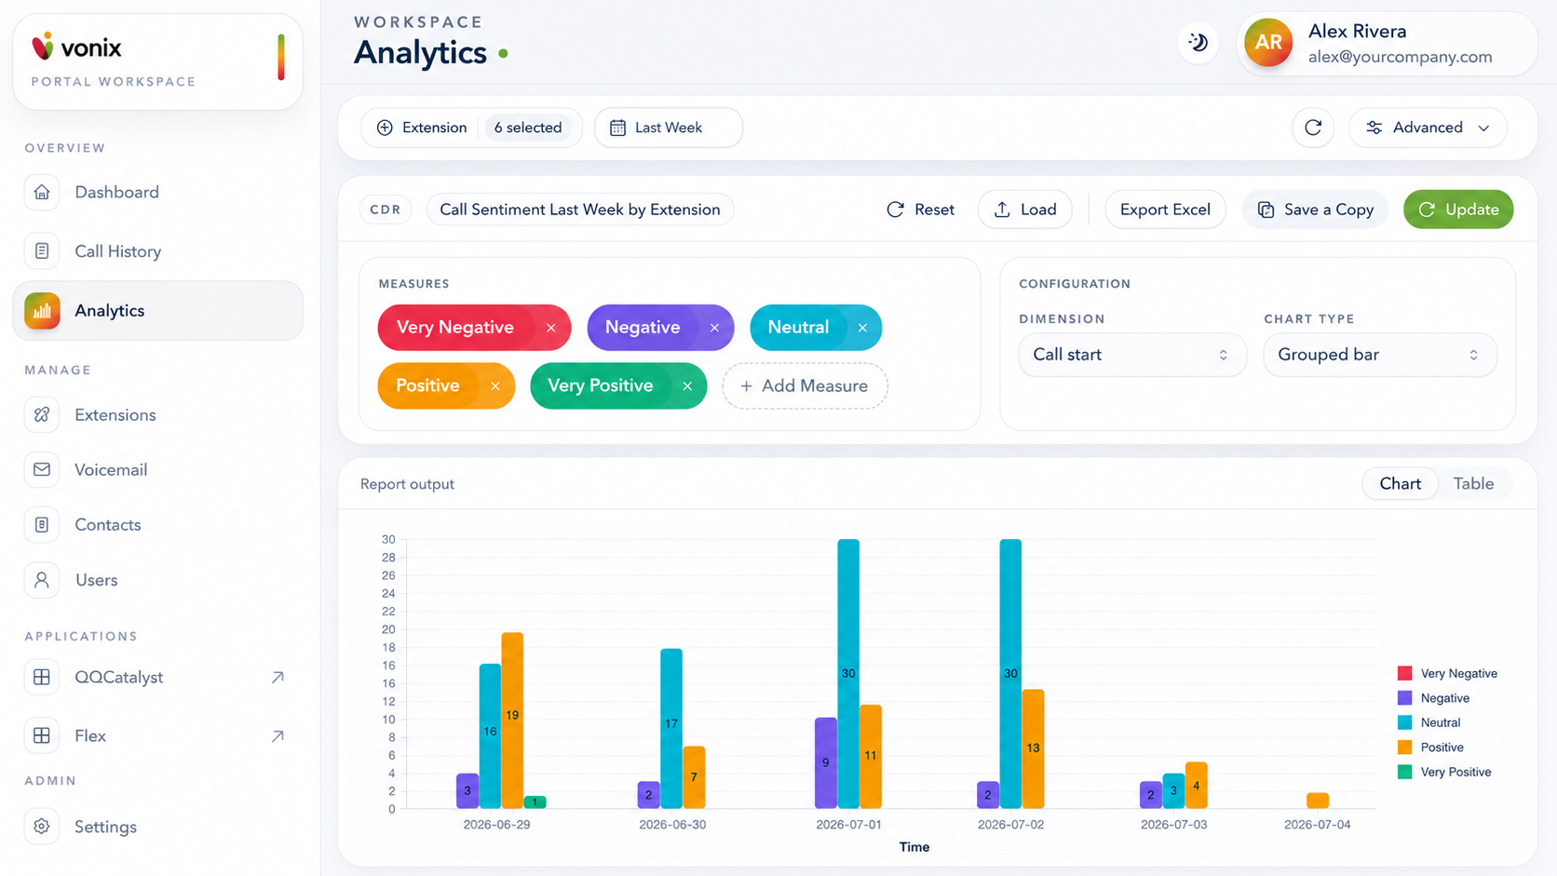Screen dimensions: 1557x876
Task: Edit report name Call Sentiment Last Week field
Action: 580,209
